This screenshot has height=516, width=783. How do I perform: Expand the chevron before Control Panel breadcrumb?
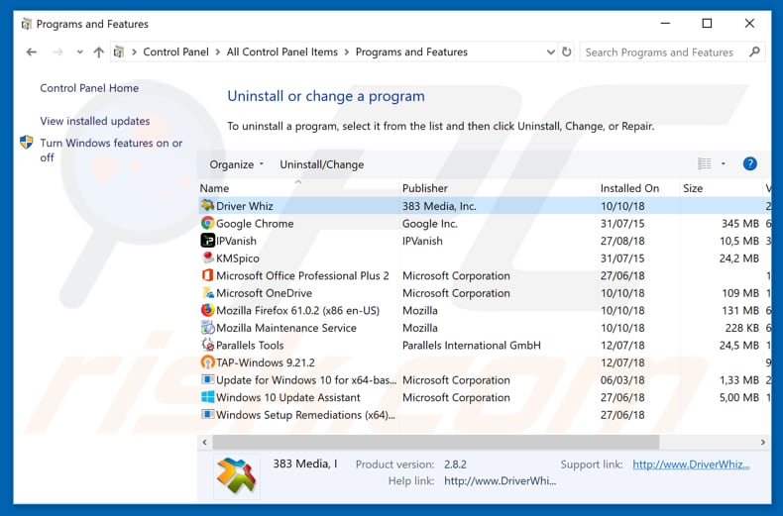click(134, 52)
